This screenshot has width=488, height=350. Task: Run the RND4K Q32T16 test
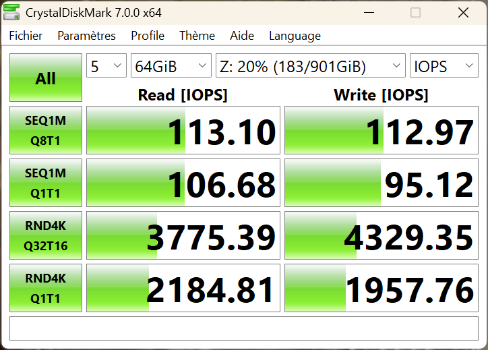click(46, 235)
